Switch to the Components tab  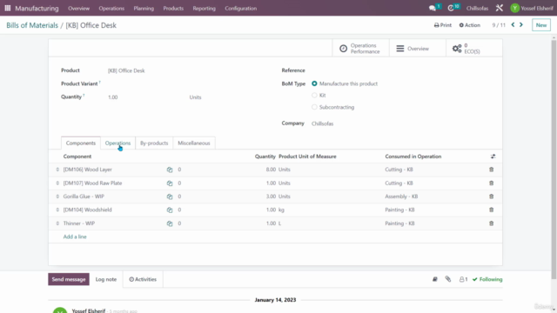81,143
